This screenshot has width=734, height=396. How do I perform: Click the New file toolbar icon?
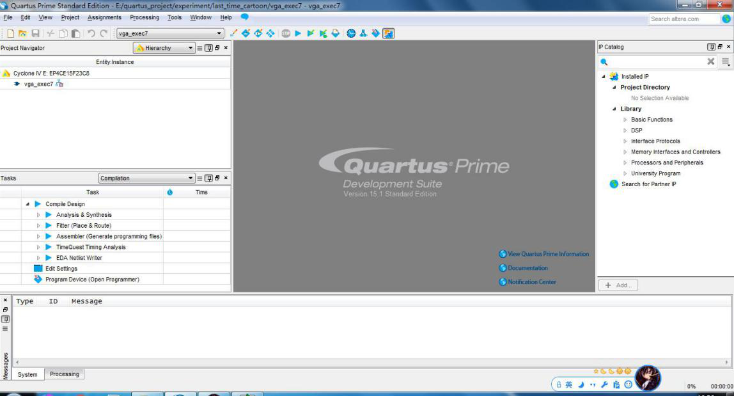point(10,33)
